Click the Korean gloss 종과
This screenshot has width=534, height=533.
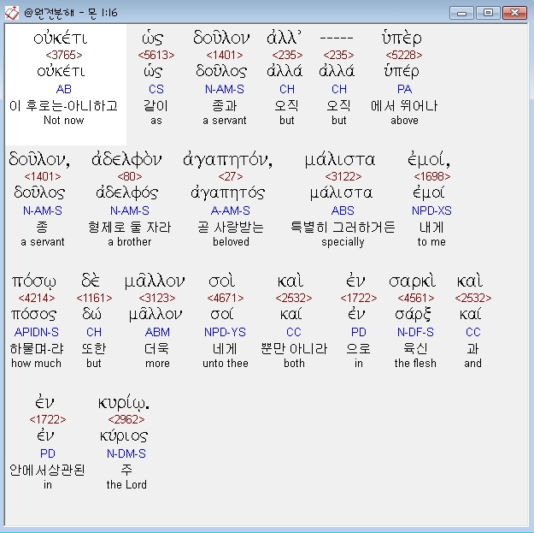click(x=225, y=106)
